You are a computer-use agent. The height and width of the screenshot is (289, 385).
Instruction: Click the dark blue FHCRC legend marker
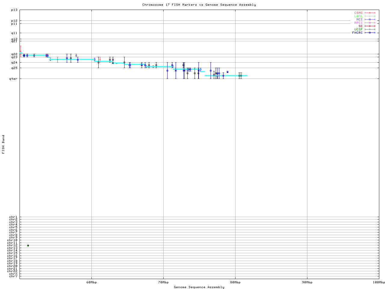(x=370, y=33)
